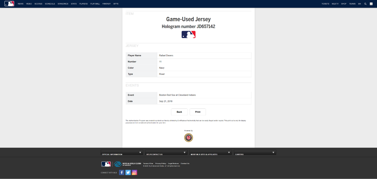Expand the OFFICIAL INFORMATION dropdown

tap(122, 152)
